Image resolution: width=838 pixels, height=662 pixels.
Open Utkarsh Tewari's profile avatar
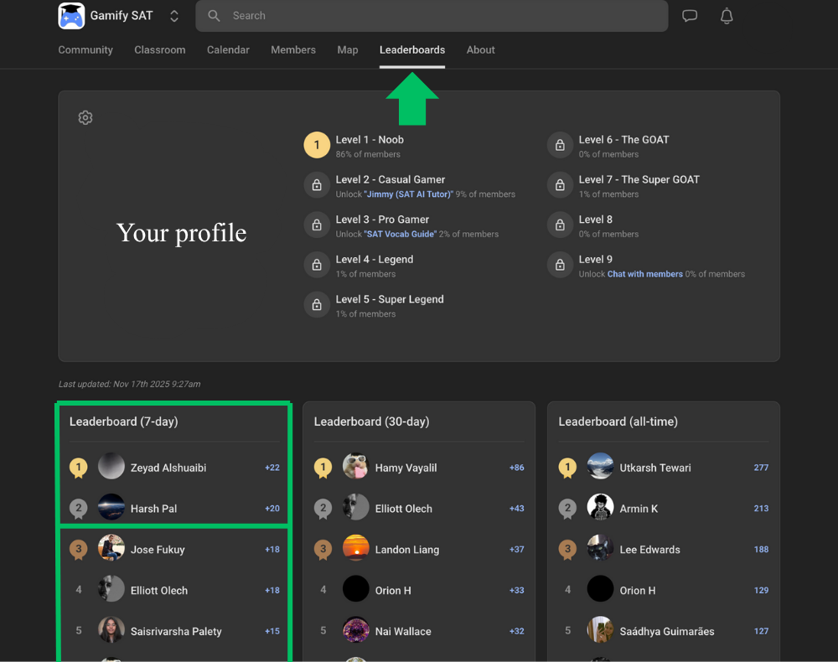tap(600, 467)
